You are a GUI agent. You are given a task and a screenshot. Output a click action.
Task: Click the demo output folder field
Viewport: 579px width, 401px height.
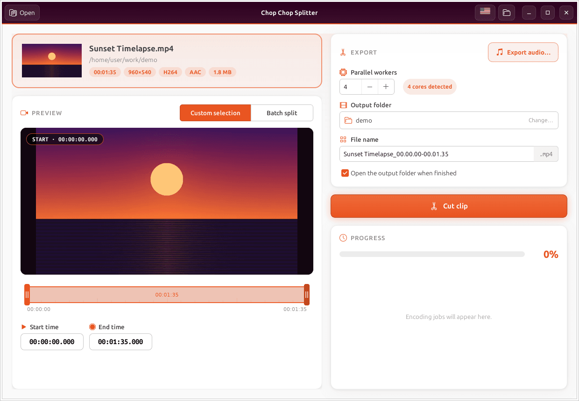pos(449,120)
